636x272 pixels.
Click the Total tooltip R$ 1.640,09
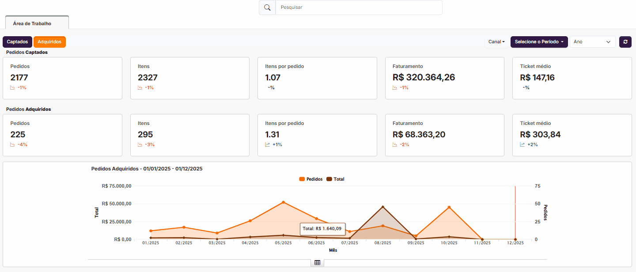pyautogui.click(x=322, y=228)
